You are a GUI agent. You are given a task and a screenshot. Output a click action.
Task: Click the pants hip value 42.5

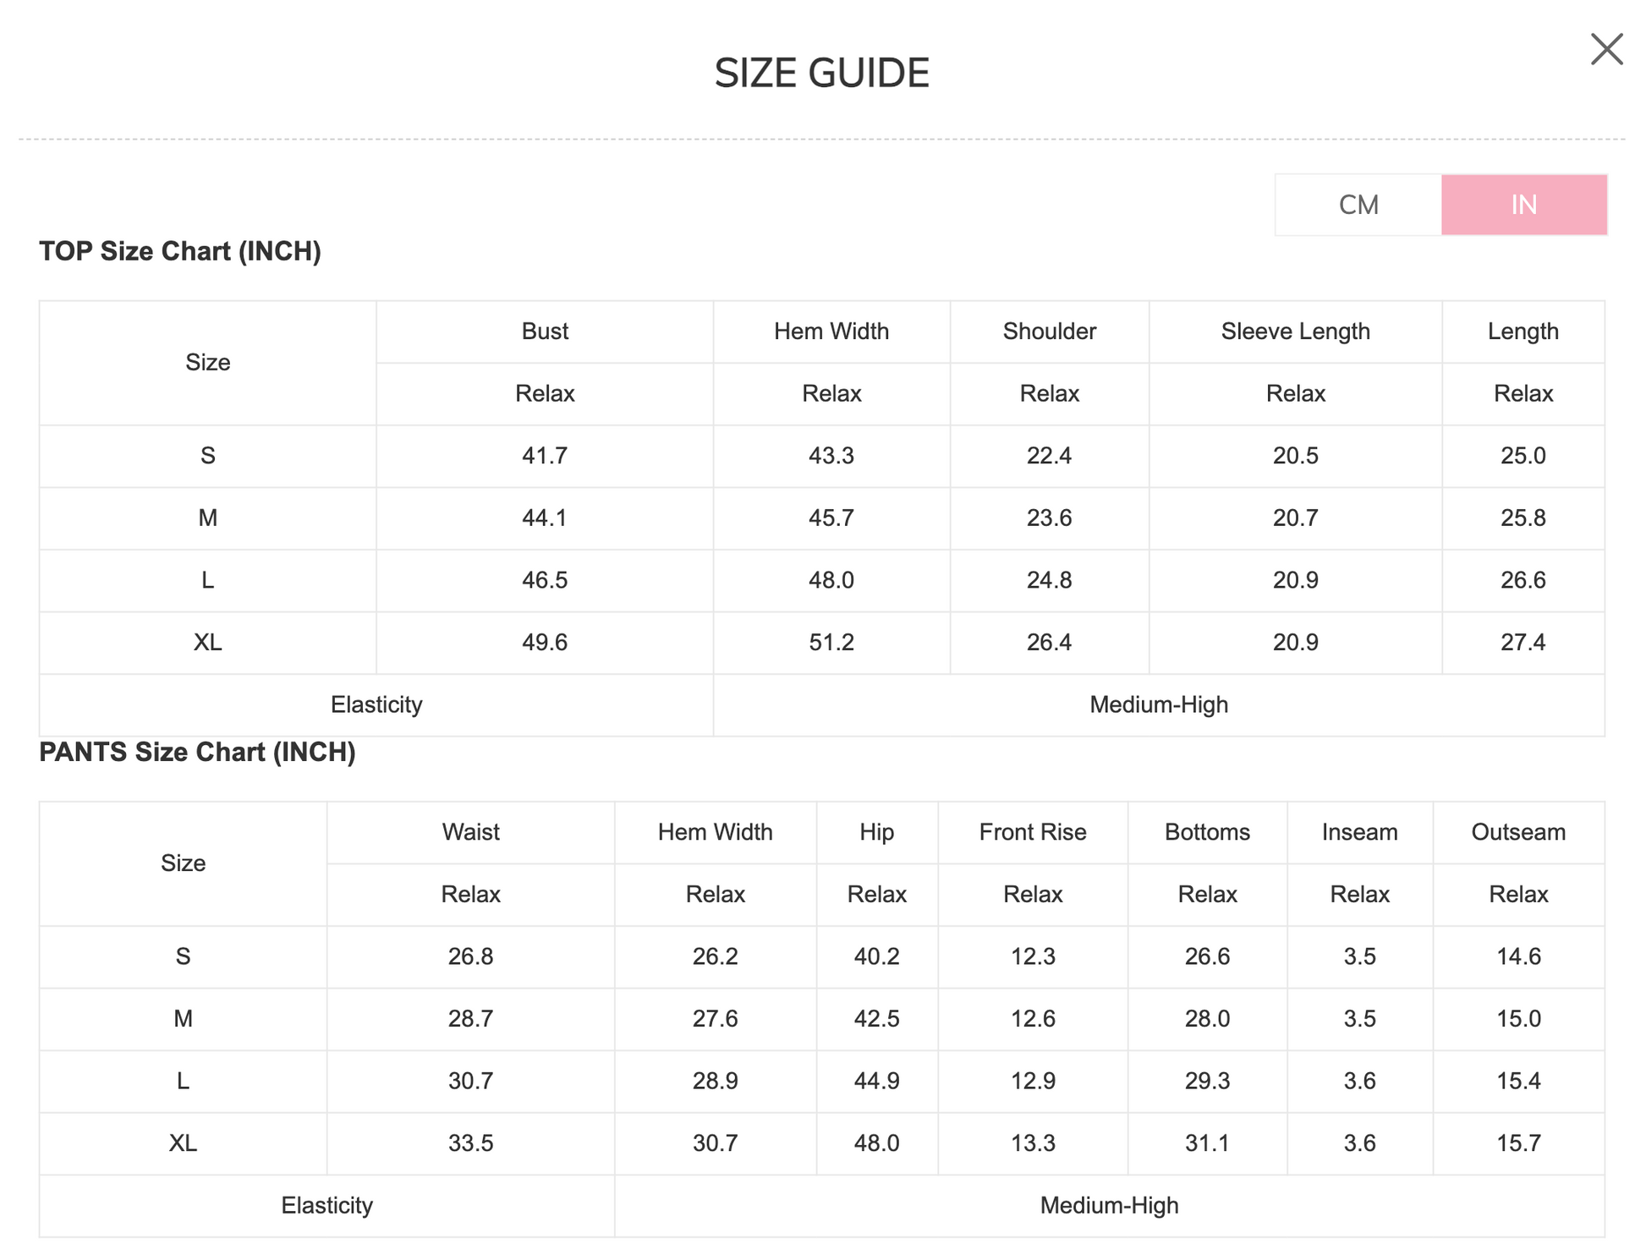[876, 1018]
